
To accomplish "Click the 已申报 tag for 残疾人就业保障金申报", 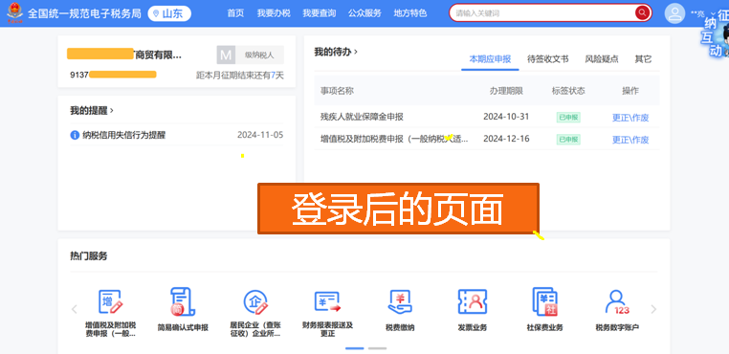I will (568, 118).
